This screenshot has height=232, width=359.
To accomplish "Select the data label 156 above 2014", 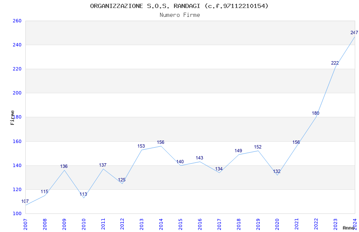I will [160, 142].
